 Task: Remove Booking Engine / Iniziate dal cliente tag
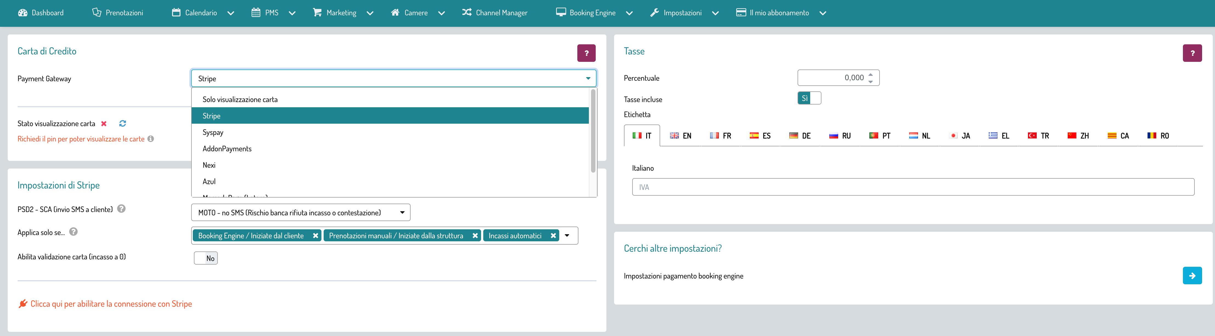[x=315, y=236]
